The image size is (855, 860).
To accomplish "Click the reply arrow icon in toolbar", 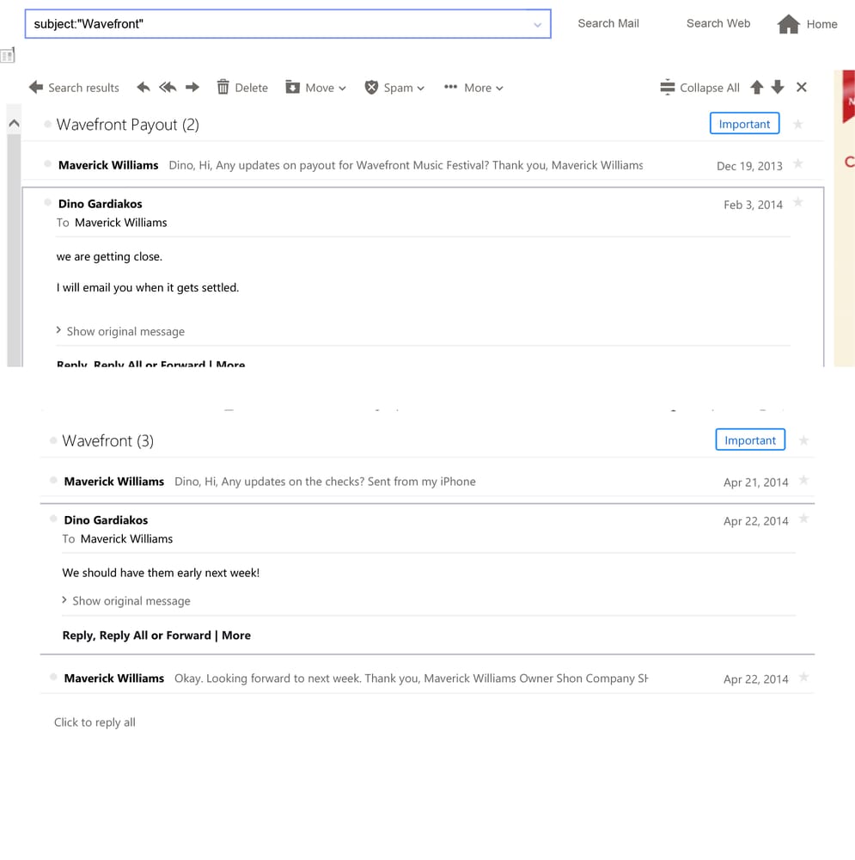I will 144,88.
